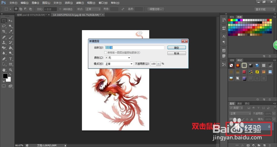Select the Horizontal Type tool

[x=11, y=59]
